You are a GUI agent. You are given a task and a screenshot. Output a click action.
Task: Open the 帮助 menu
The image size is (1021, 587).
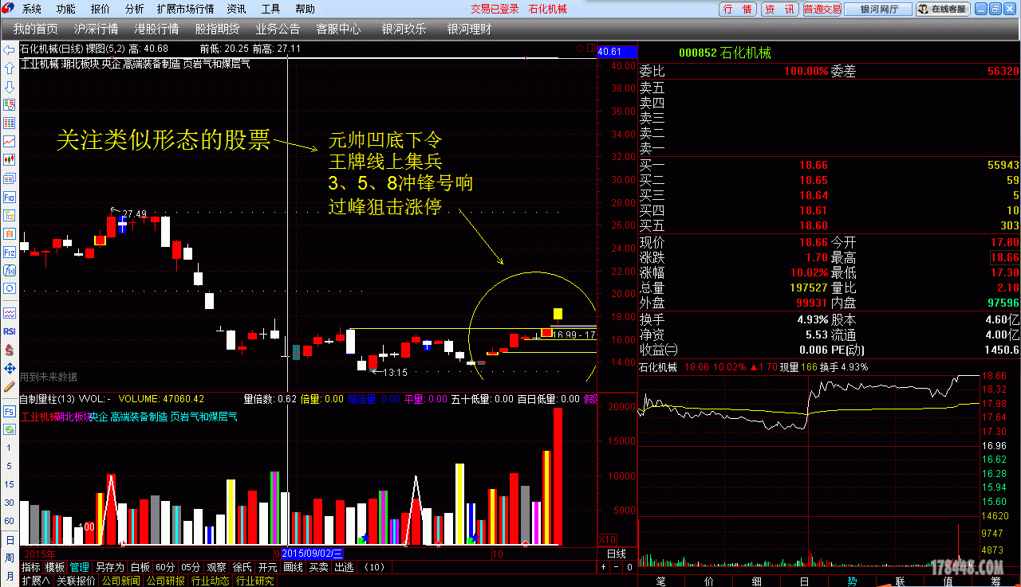pyautogui.click(x=306, y=9)
